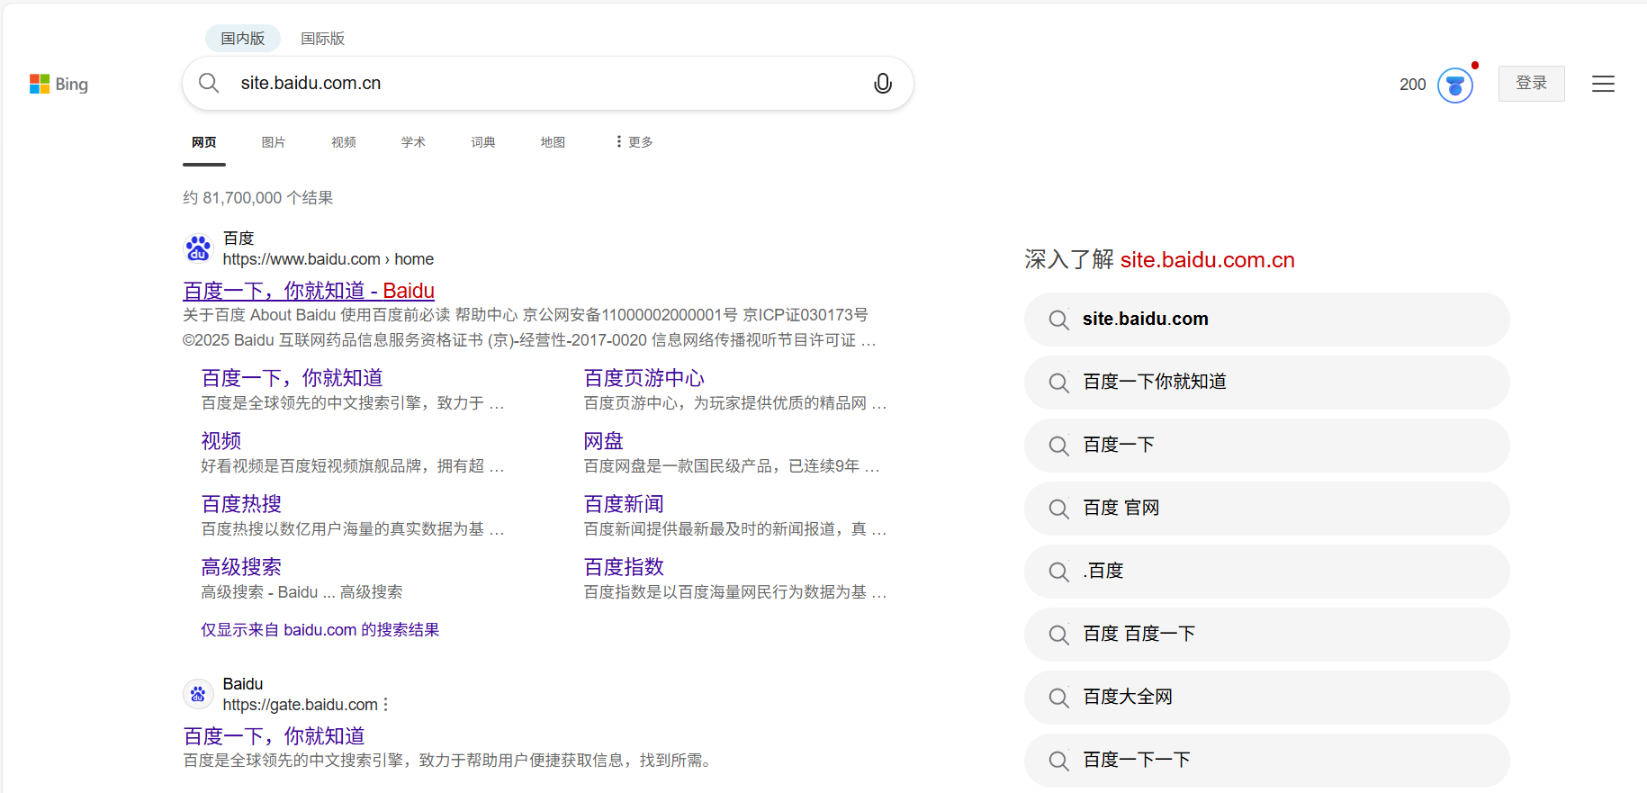Open the 高级搜索 sitelink
Viewport: 1647px width, 793px height.
[x=241, y=566]
